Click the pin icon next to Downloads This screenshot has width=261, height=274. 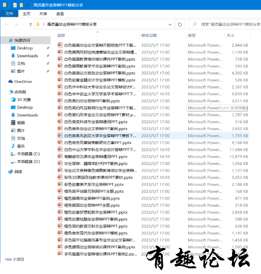tap(48, 56)
